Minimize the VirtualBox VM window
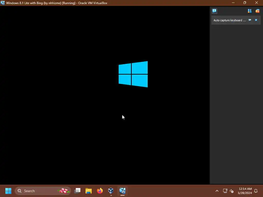The image size is (263, 197). (x=233, y=3)
